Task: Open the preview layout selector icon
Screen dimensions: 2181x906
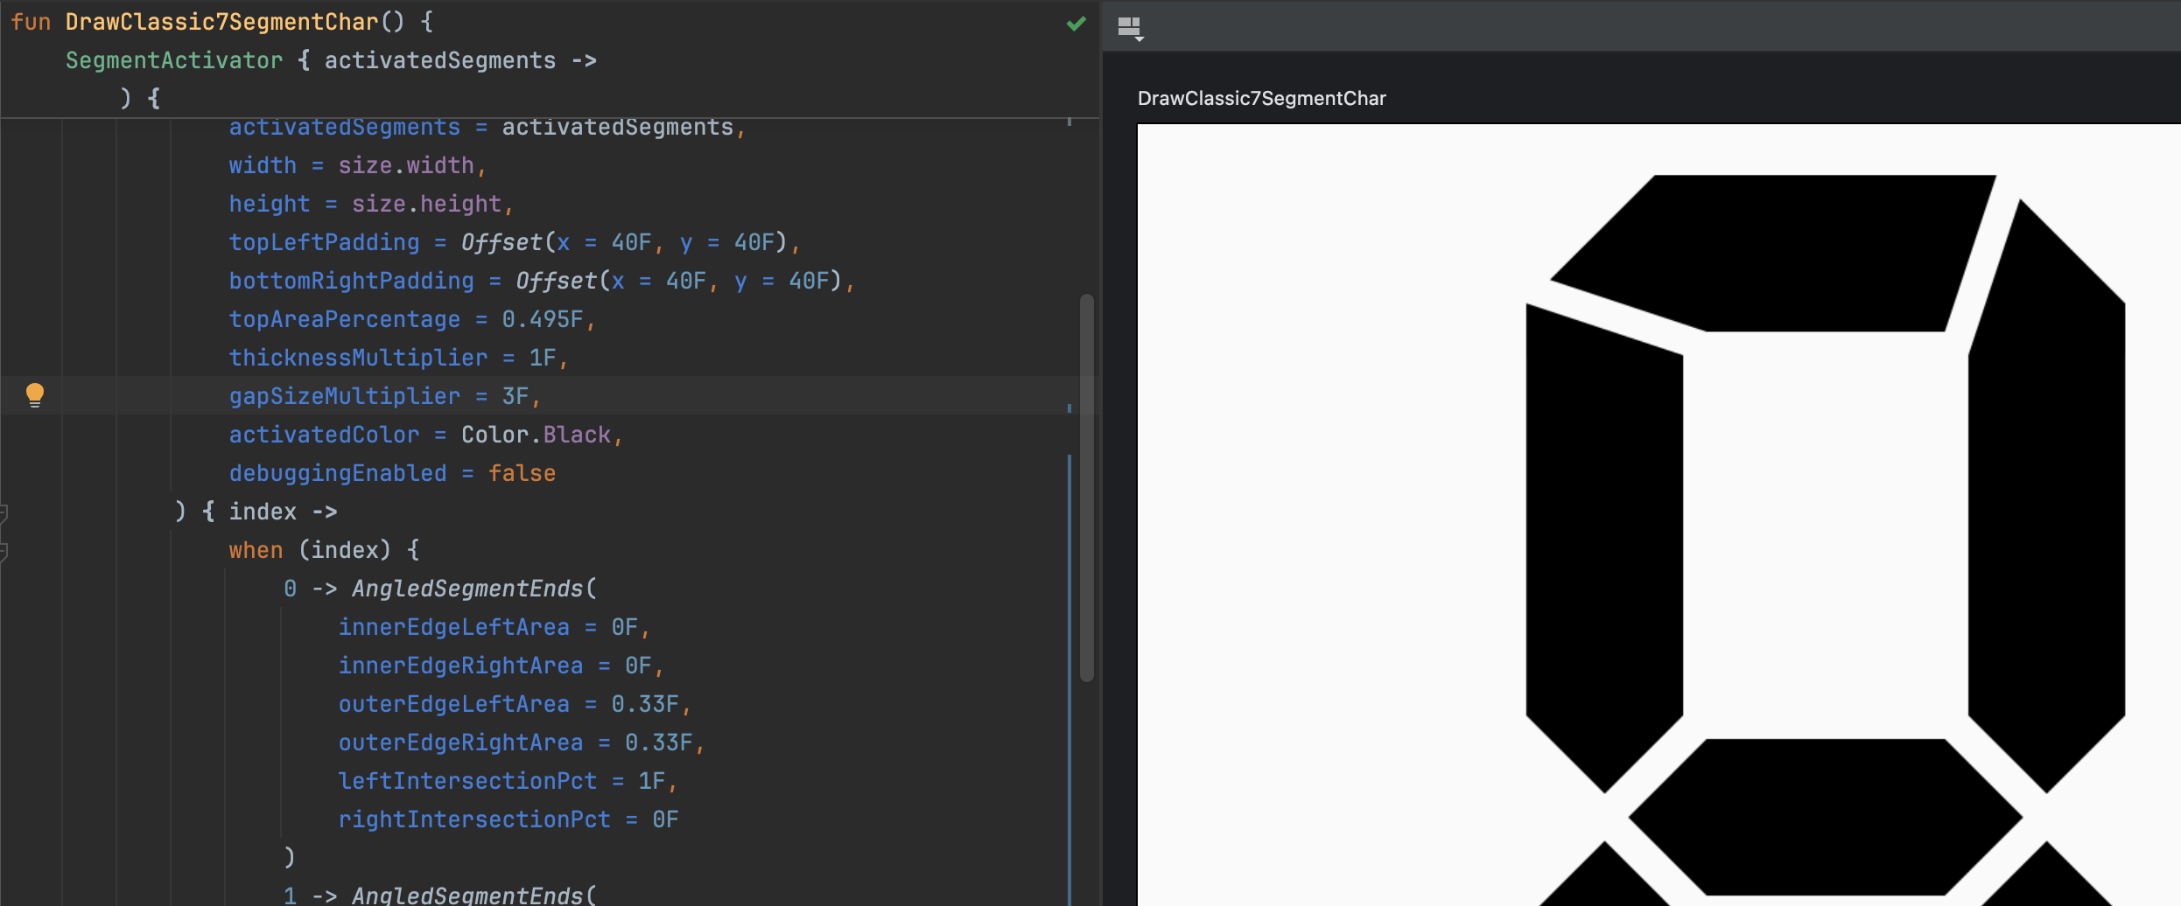Action: click(1131, 28)
